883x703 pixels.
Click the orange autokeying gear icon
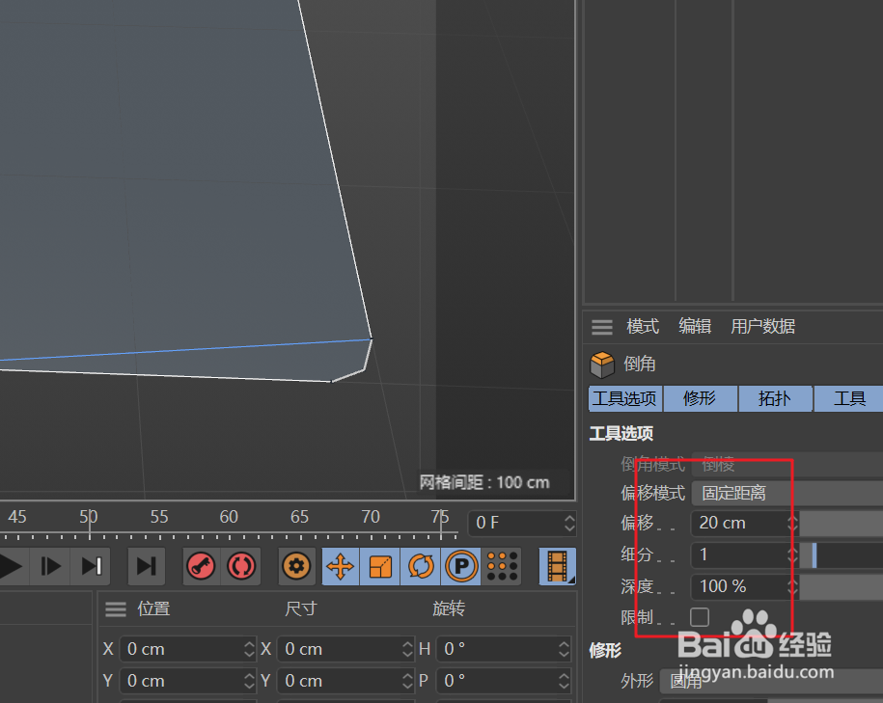click(296, 566)
